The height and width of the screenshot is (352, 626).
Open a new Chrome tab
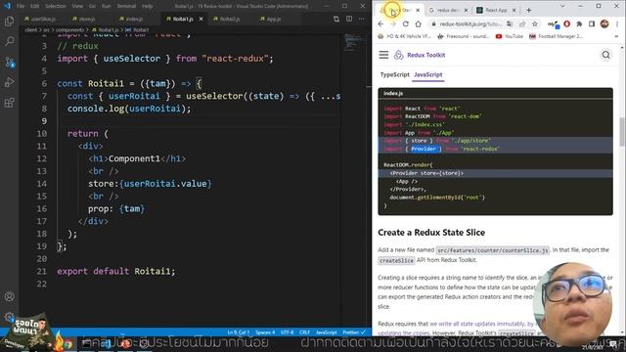tap(529, 10)
